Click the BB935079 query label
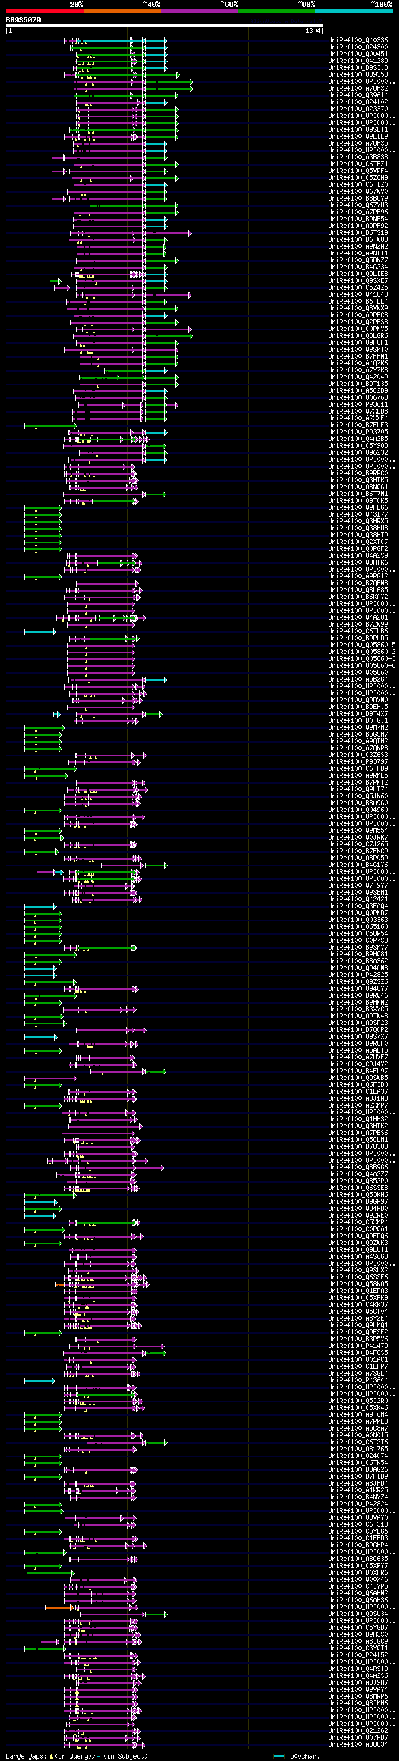 click(23, 21)
